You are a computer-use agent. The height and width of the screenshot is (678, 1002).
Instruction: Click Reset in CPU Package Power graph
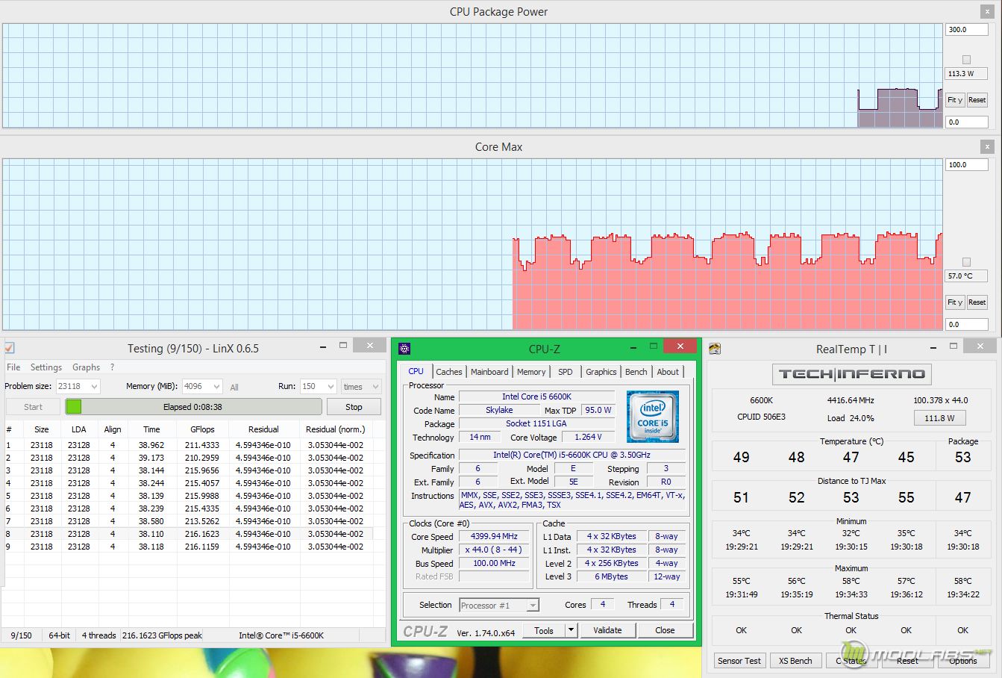pyautogui.click(x=977, y=100)
